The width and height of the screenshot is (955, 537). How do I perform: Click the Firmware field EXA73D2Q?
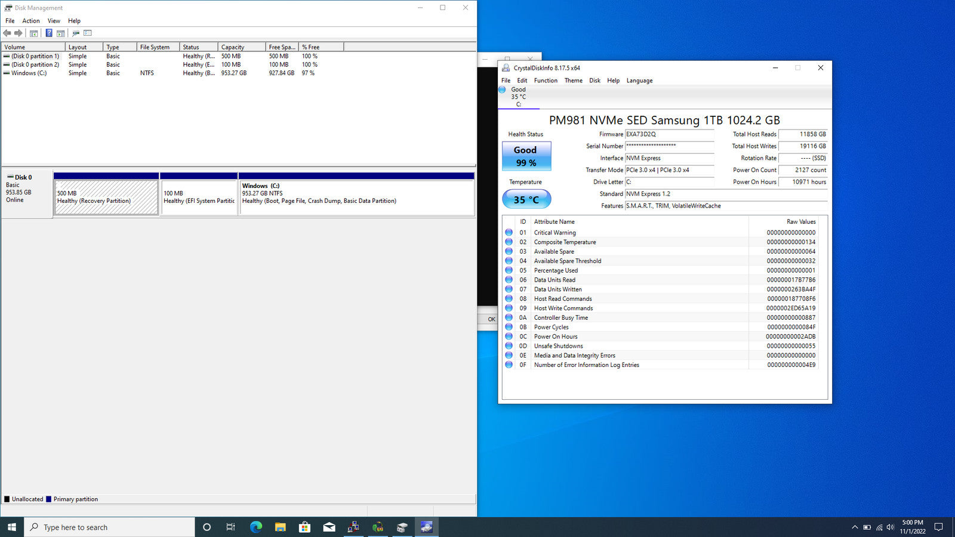click(669, 134)
